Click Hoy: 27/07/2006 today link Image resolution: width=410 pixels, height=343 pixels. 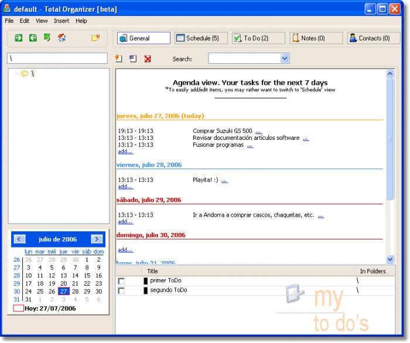[50, 308]
